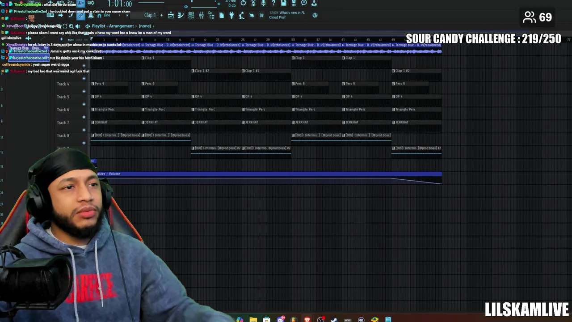572x322 pixels.
Task: Open File Explorer from the taskbar
Action: (x=253, y=319)
